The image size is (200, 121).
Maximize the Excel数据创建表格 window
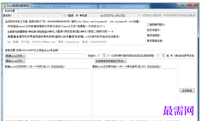click(x=185, y=5)
